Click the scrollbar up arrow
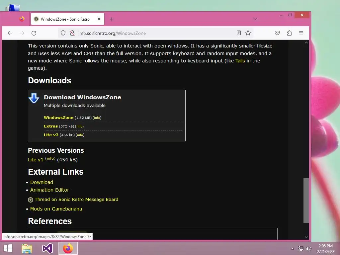 [306, 42]
